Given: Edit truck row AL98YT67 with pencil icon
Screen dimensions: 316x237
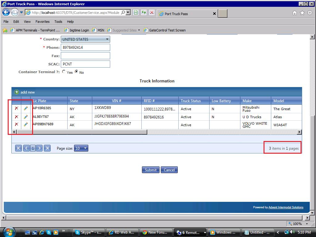Looking at the screenshot, I should coord(26,117).
